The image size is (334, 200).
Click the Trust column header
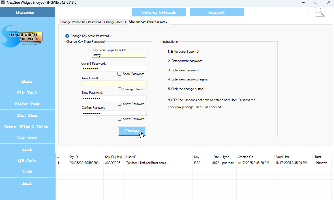(x=322, y=157)
